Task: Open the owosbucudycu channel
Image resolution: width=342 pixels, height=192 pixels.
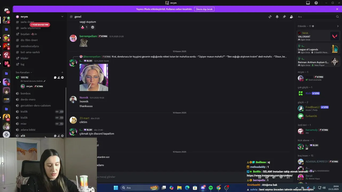Action: click(40, 46)
